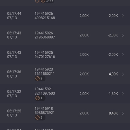Click the 4,00K profit value
Screen dimensions: 130x130
(113, 74)
